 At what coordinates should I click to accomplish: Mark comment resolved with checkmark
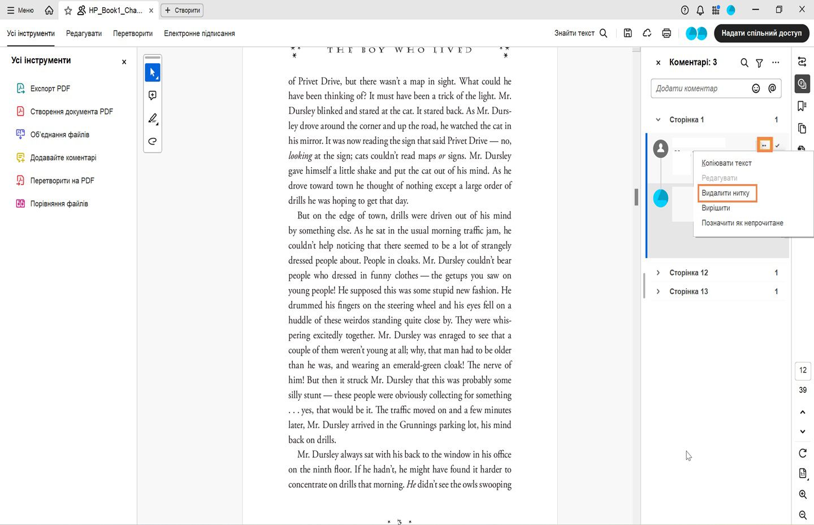pyautogui.click(x=778, y=146)
